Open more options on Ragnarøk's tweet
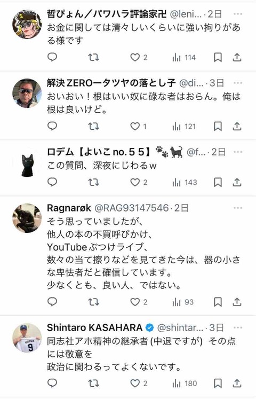Viewport: 256px width, 399px height. [x=238, y=208]
